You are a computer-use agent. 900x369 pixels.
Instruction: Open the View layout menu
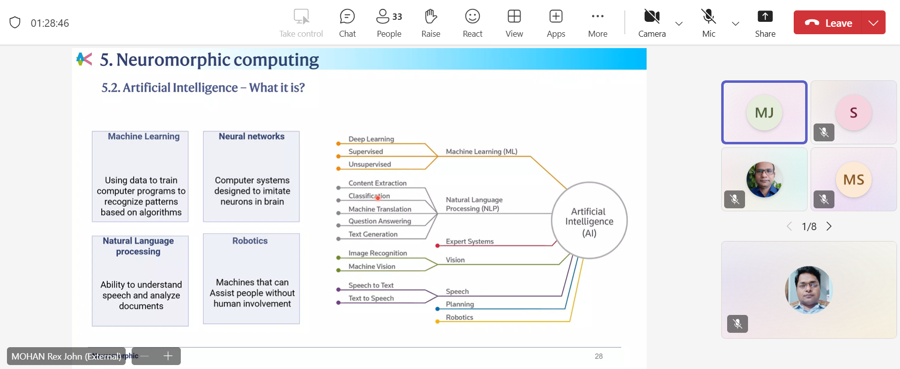(514, 23)
